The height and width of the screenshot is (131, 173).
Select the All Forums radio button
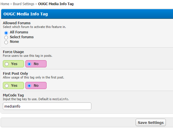click(6, 33)
